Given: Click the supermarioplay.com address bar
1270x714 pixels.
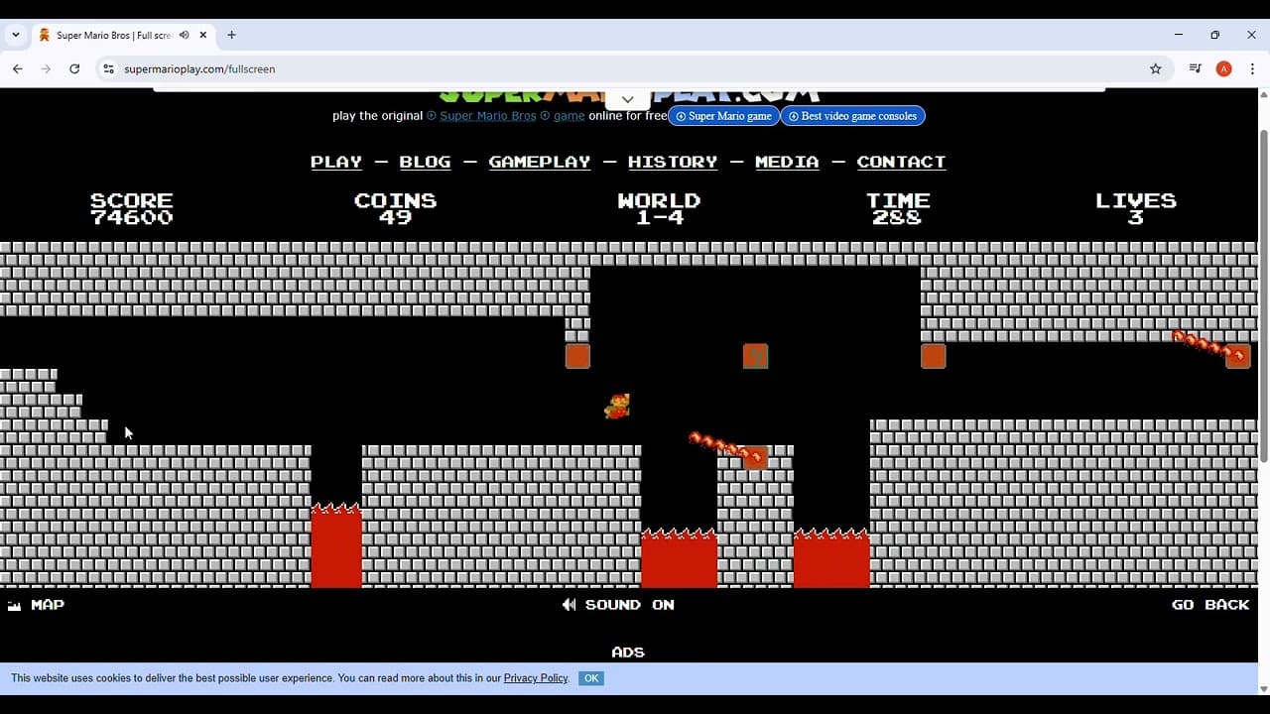Looking at the screenshot, I should click(625, 68).
